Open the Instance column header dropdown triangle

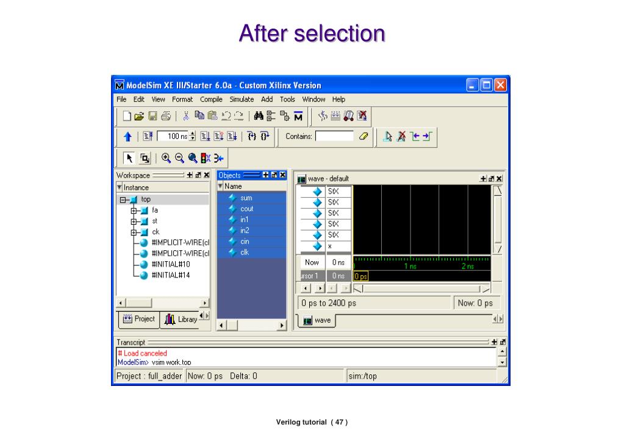(x=120, y=187)
